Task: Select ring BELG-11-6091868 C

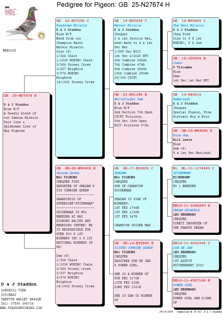Action: tap(192, 243)
